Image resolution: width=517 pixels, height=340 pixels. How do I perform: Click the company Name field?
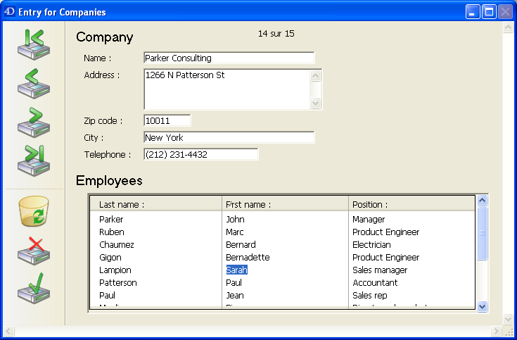coord(229,58)
